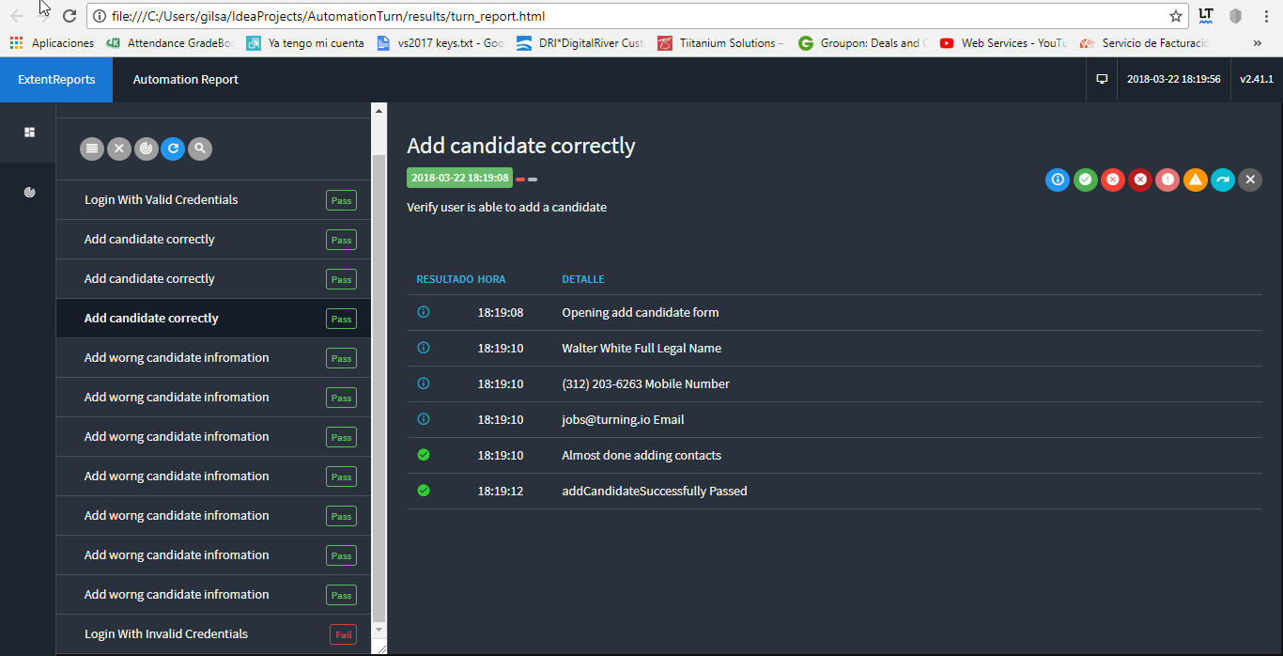1283x656 pixels.
Task: Click the gray list status-filter icon
Action: (x=91, y=148)
